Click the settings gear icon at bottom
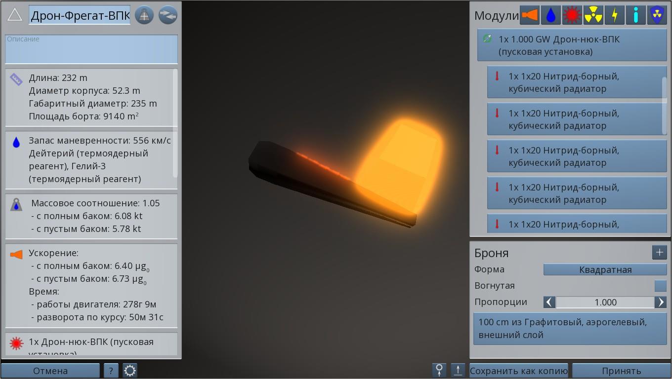This screenshot has height=379, width=672. coord(130,371)
